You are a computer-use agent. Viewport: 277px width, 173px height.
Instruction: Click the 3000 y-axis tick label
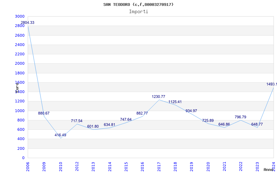(x=20, y=17)
